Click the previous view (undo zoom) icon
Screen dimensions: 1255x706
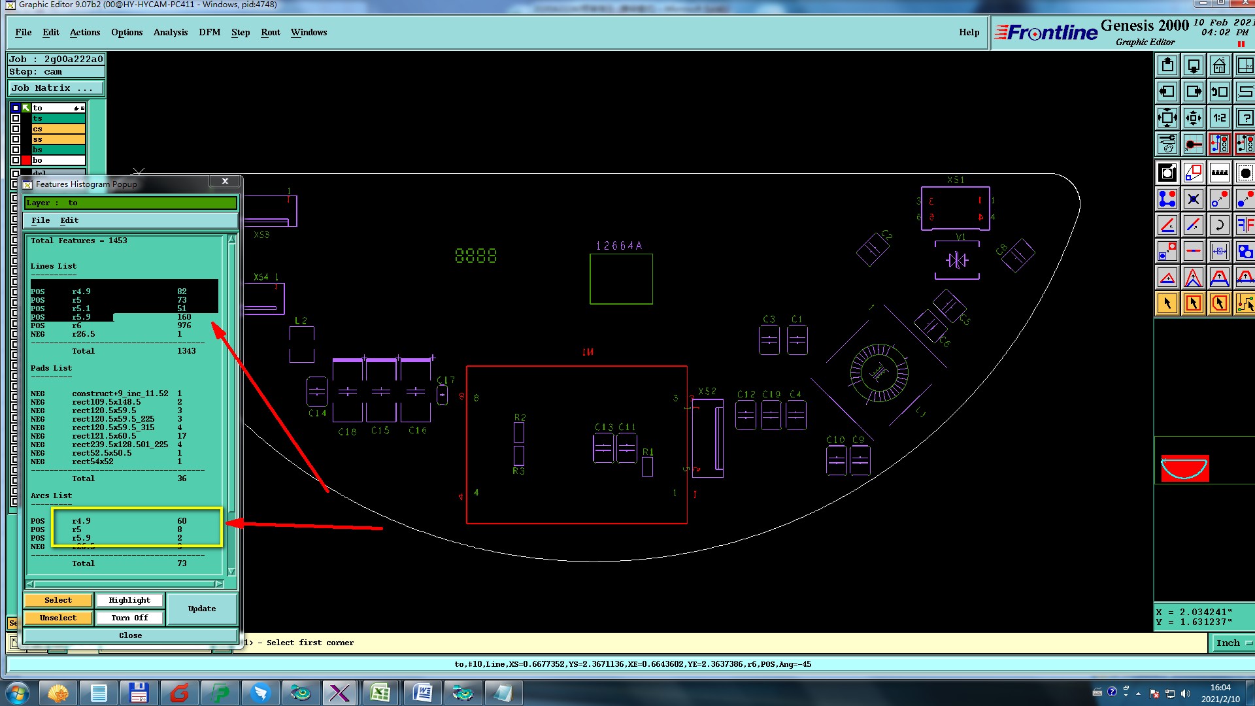(x=1220, y=92)
